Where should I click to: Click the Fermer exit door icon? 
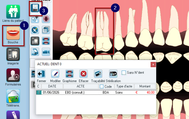coord(41,74)
